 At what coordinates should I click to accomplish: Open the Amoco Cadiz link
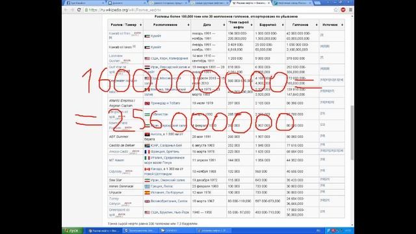[x=118, y=151]
